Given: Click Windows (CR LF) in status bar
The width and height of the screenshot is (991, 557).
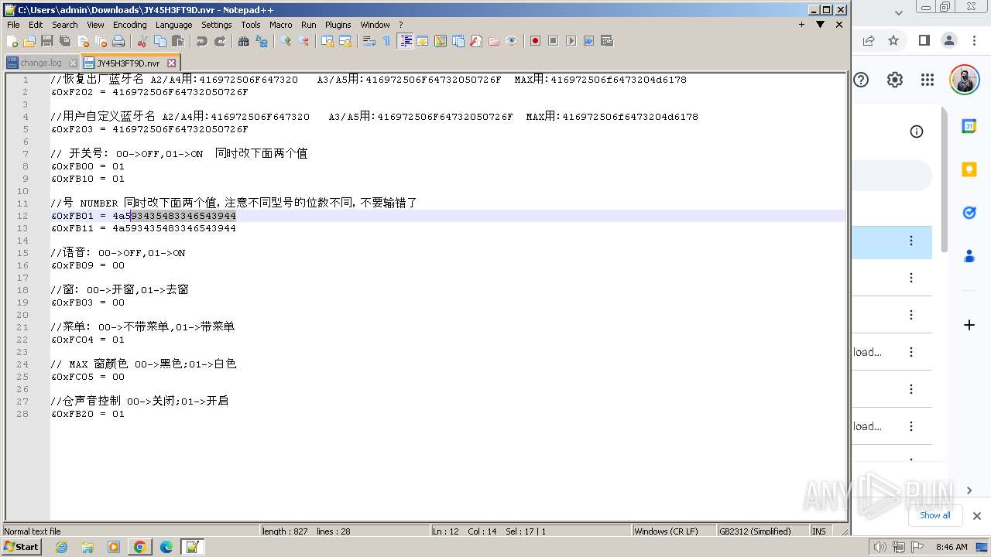Looking at the screenshot, I should point(666,531).
